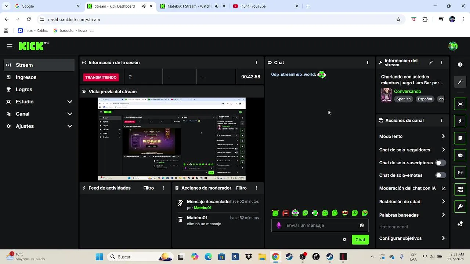Open chat settings gear icon
The width and height of the screenshot is (470, 264).
point(344,240)
